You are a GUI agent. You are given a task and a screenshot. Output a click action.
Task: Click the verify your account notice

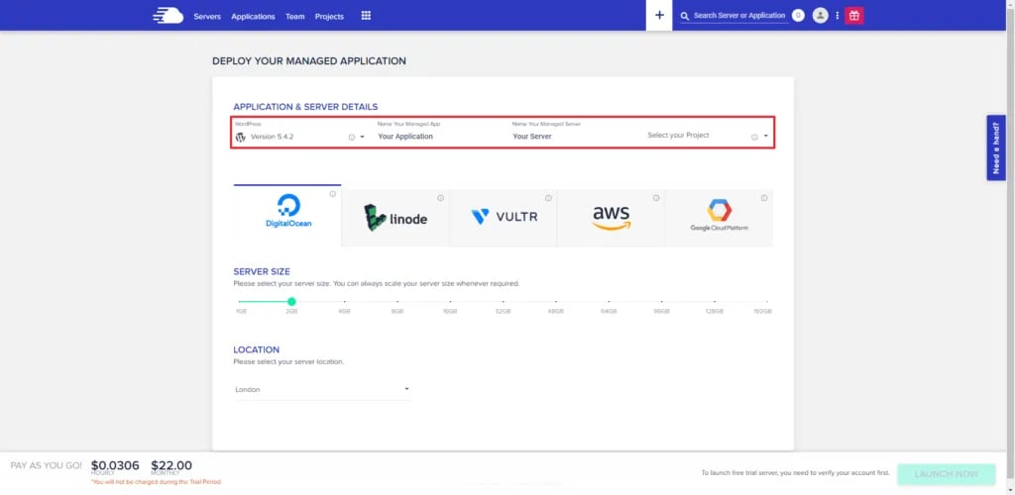coord(796,473)
